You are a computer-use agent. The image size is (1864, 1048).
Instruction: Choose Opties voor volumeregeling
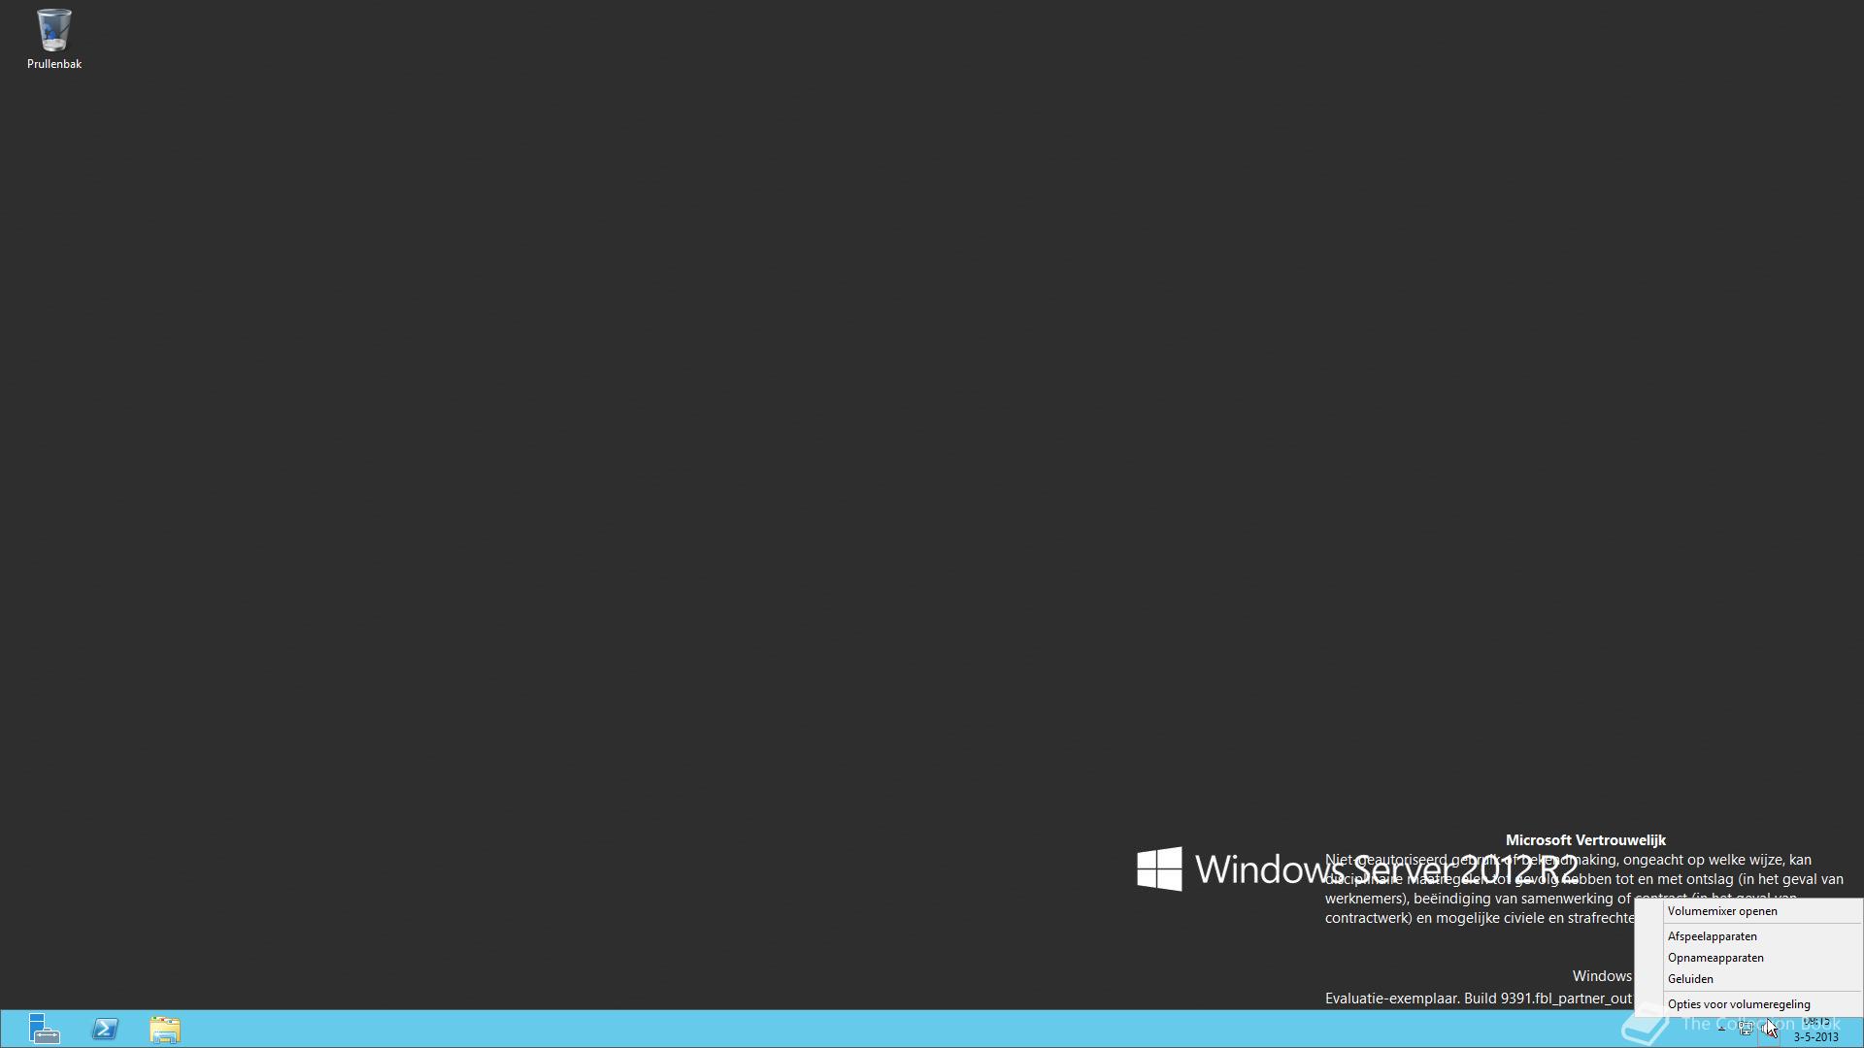(1748, 1004)
